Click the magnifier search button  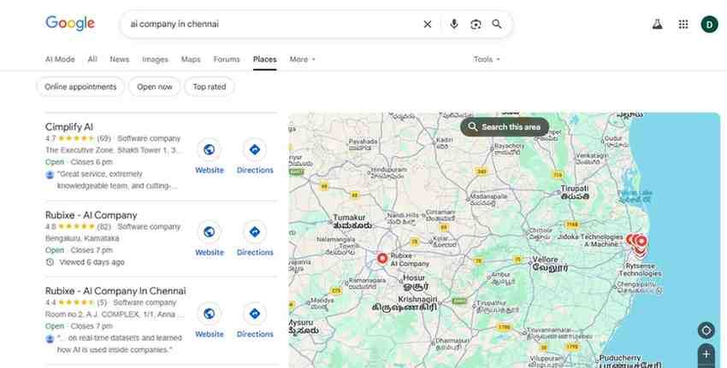(497, 24)
